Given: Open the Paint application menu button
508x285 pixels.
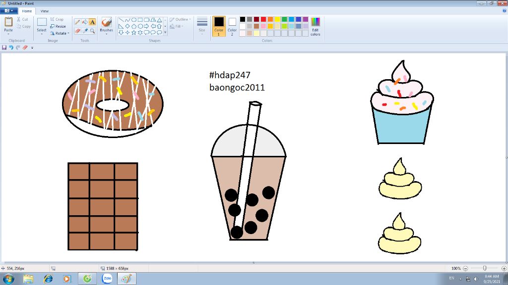Looking at the screenshot, I should (x=9, y=11).
